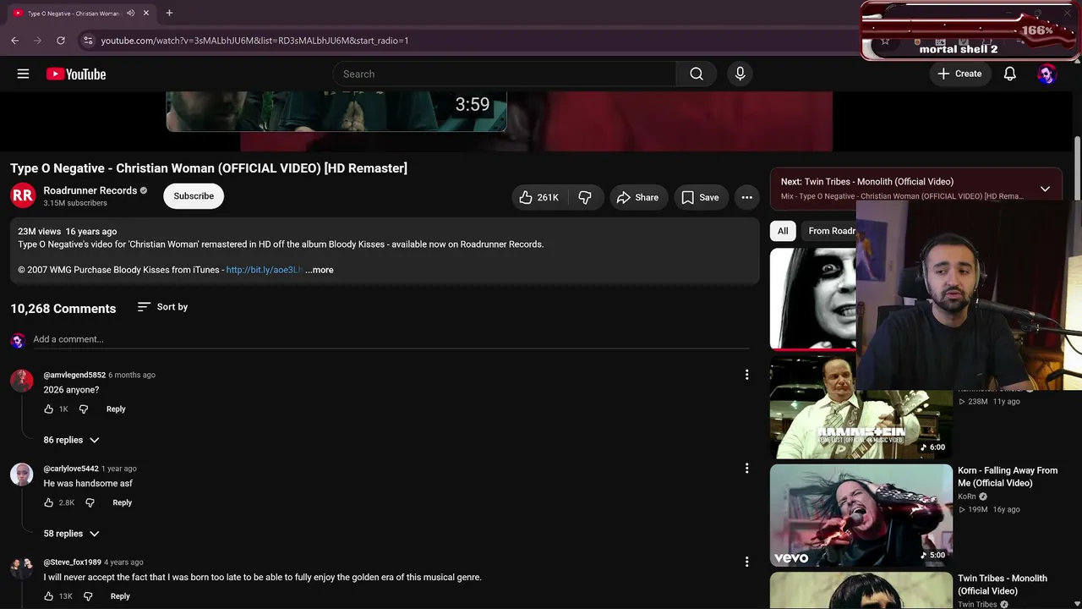Open a new browser tab

[x=169, y=13]
